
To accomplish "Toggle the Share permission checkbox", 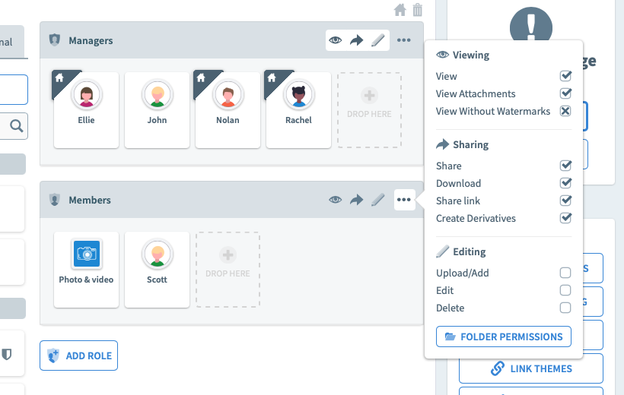I will point(565,166).
